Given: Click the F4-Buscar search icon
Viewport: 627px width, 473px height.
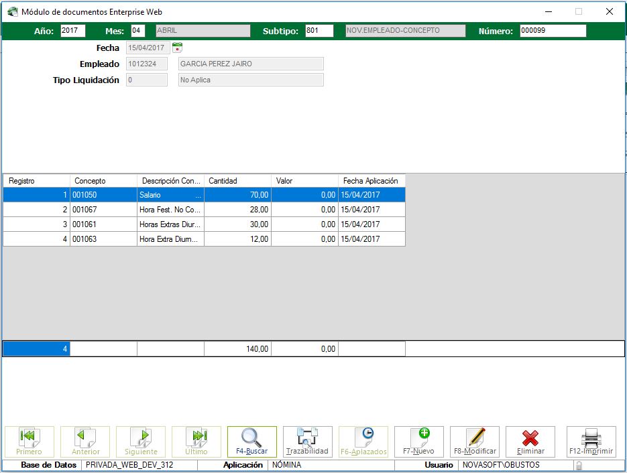Looking at the screenshot, I should [251, 442].
